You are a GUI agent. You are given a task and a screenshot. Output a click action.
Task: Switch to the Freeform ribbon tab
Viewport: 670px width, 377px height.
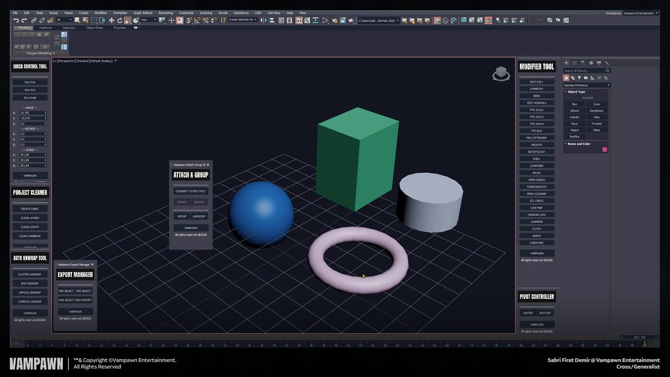(46, 28)
